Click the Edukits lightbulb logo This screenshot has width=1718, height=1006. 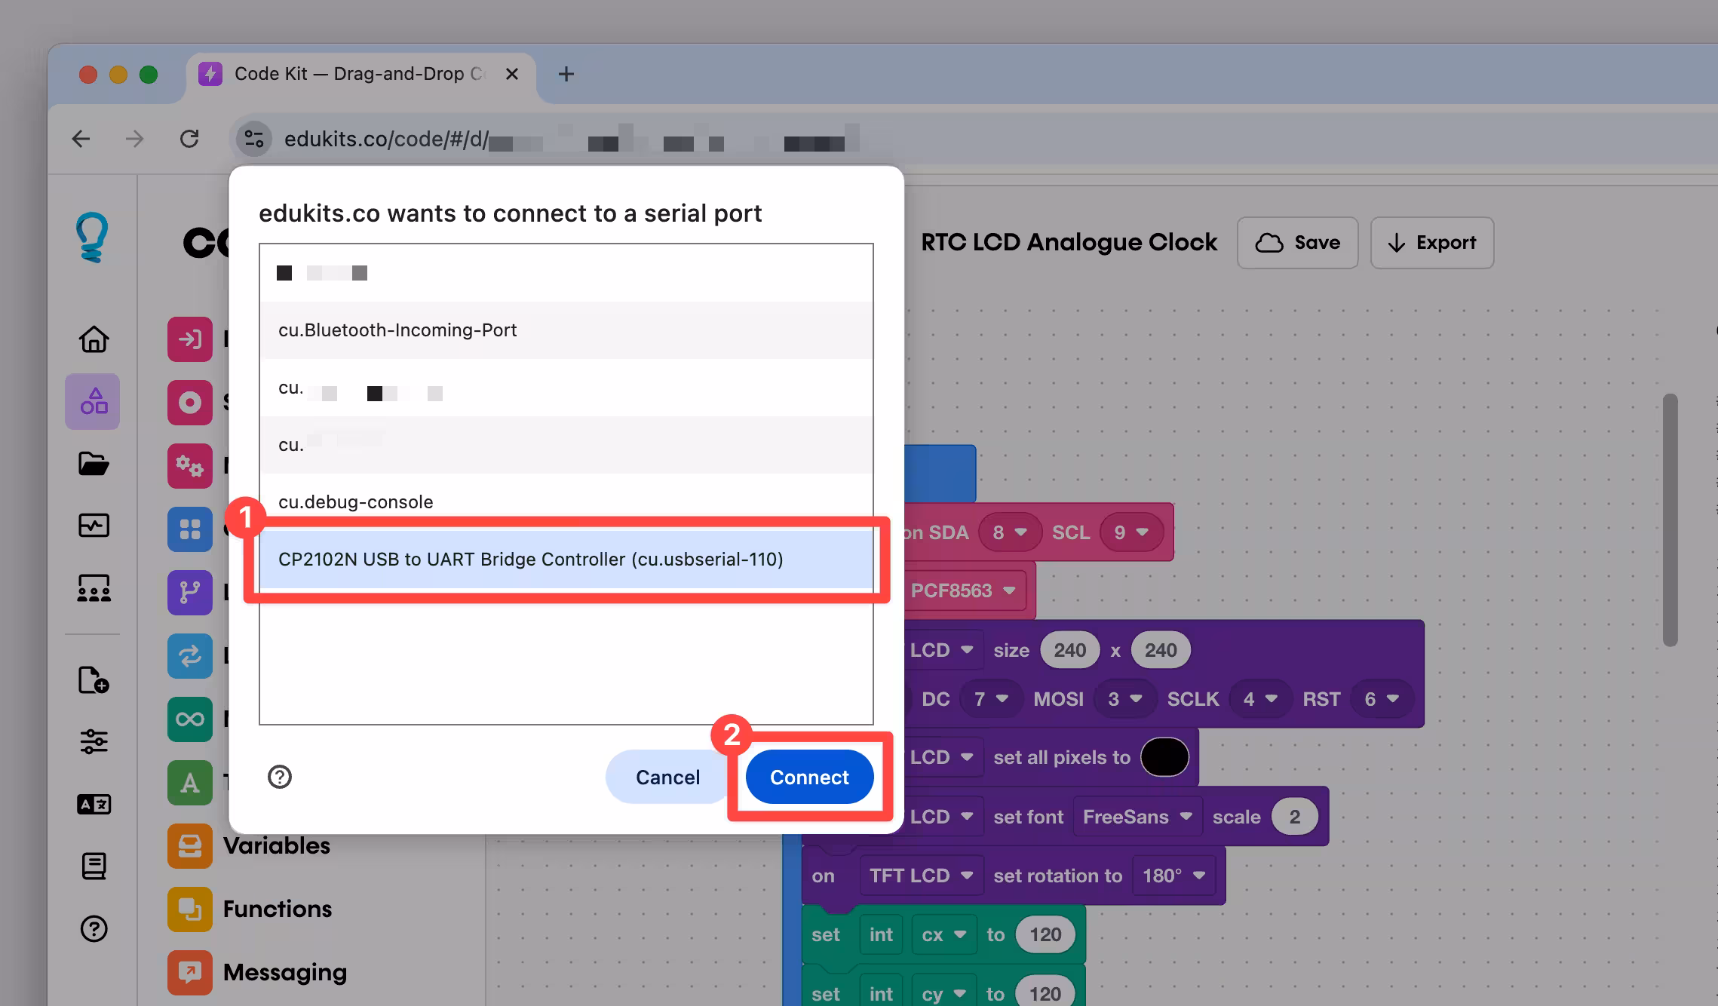coord(93,238)
